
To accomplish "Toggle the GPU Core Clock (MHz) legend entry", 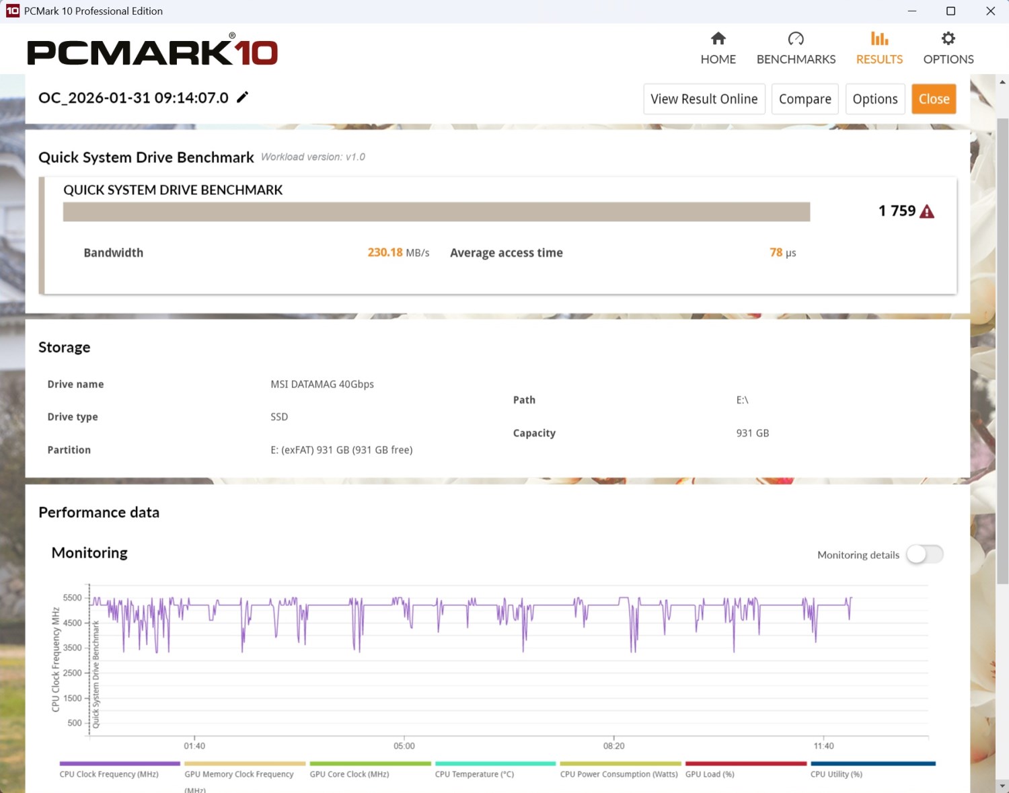I will (x=370, y=769).
